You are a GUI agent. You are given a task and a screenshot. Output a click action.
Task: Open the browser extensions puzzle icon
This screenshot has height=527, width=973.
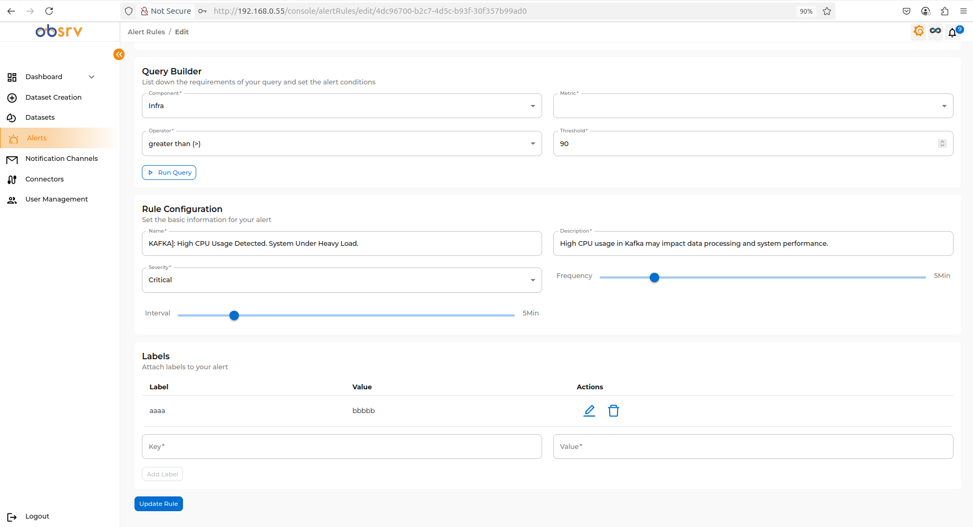pos(945,11)
